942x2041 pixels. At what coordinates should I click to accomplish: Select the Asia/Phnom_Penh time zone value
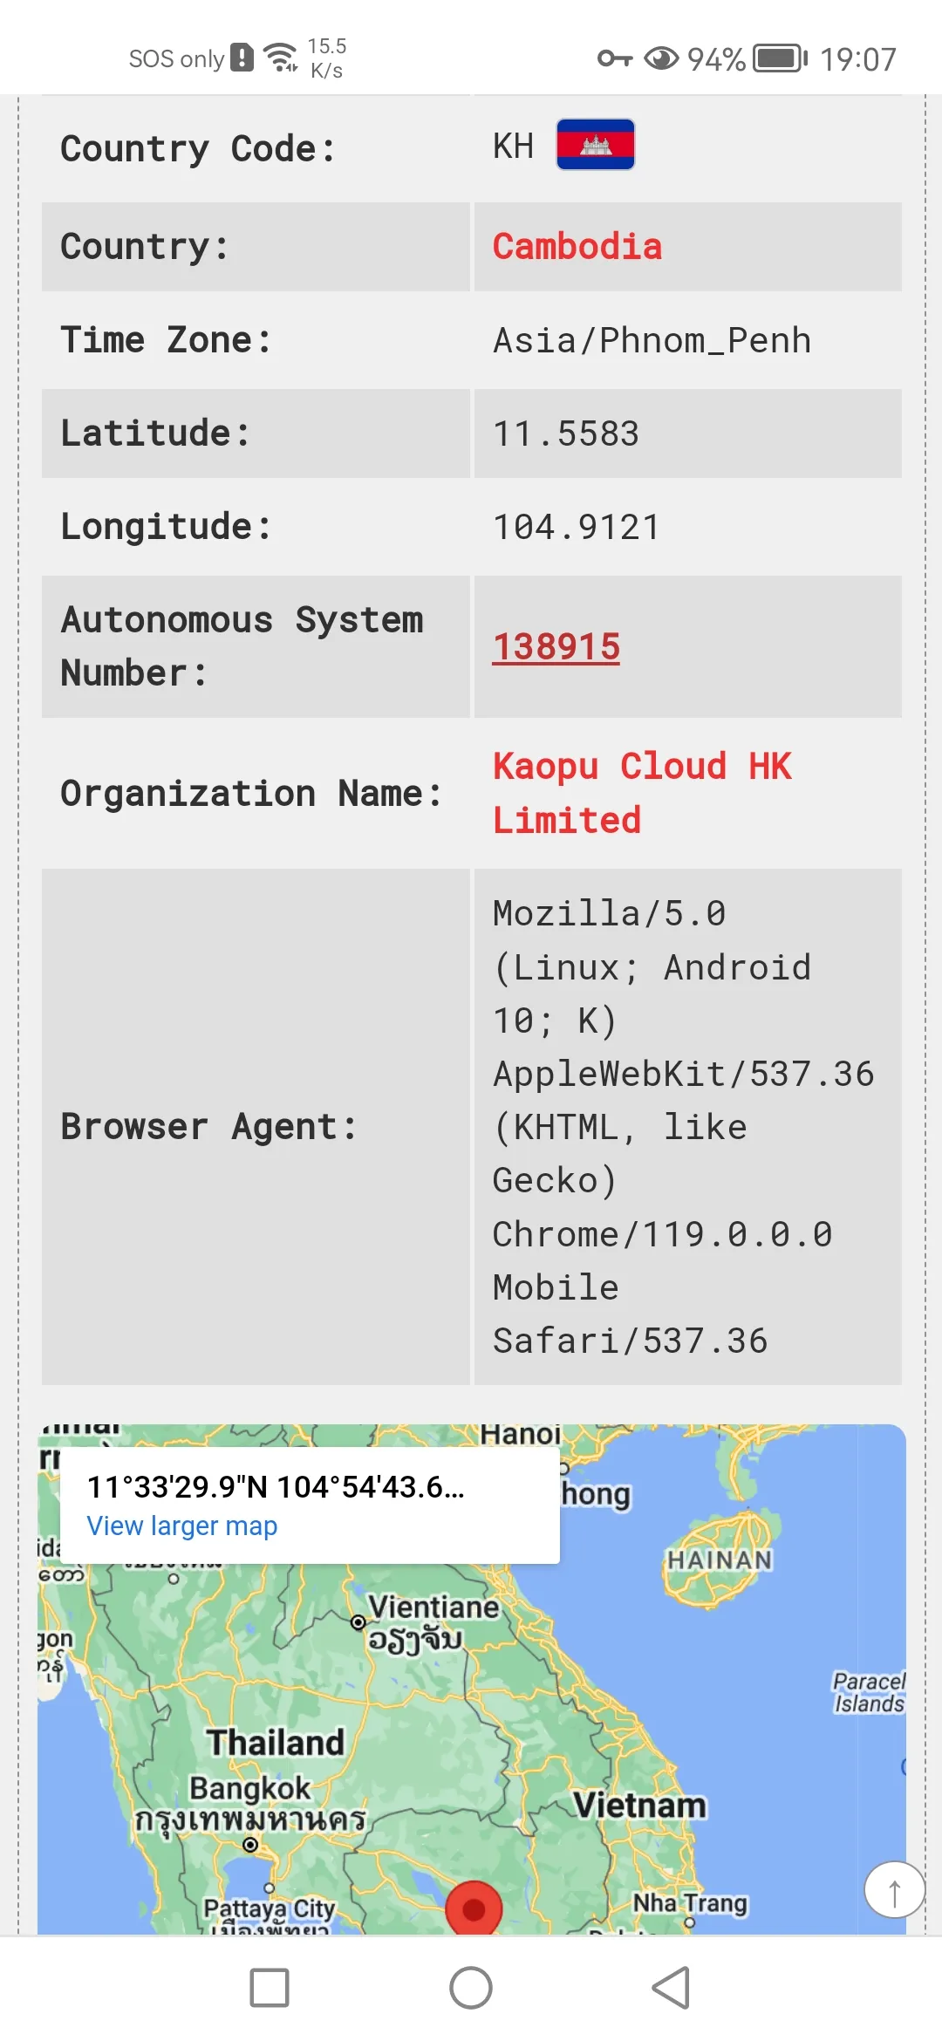pyautogui.click(x=652, y=340)
